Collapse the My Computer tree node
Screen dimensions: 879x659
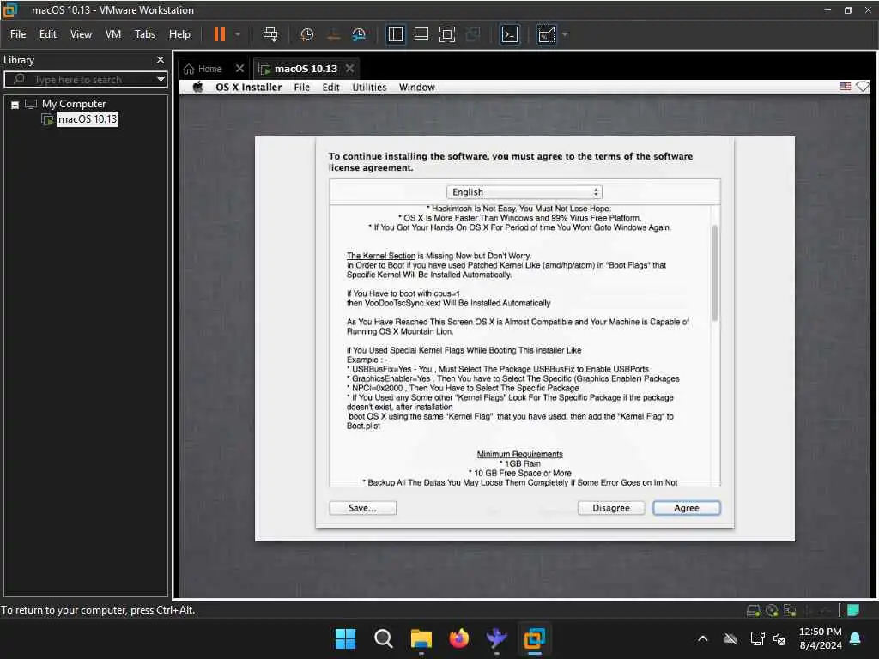coord(15,105)
